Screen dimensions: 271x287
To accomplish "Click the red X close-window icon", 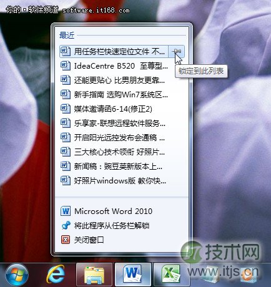I will point(66,240).
